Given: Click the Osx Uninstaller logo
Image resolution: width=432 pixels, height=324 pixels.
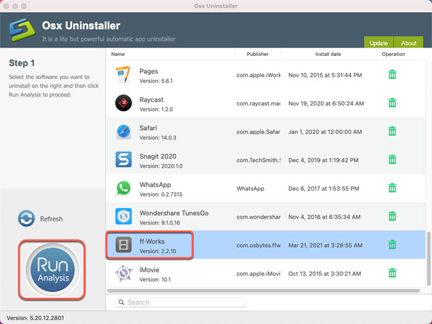Looking at the screenshot, I should (x=22, y=29).
